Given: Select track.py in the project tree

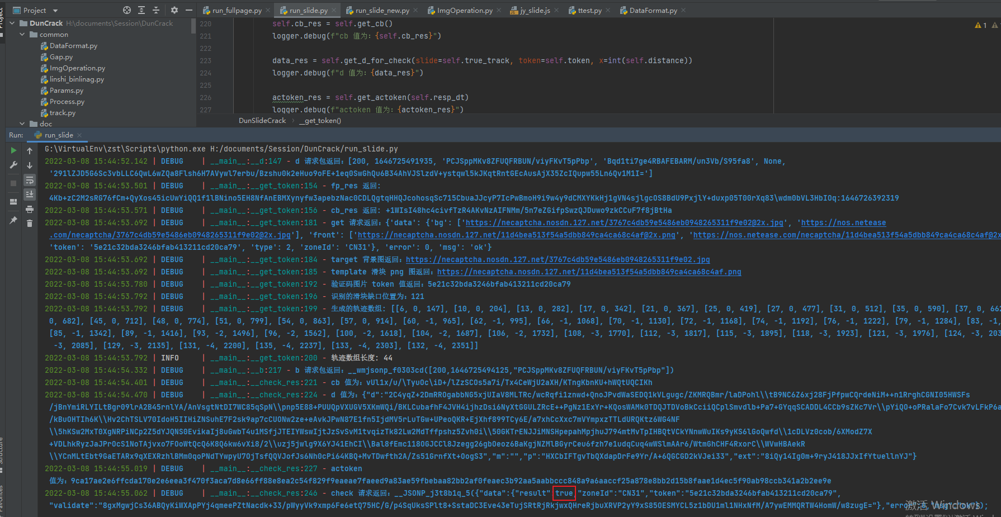Looking at the screenshot, I should [x=58, y=113].
